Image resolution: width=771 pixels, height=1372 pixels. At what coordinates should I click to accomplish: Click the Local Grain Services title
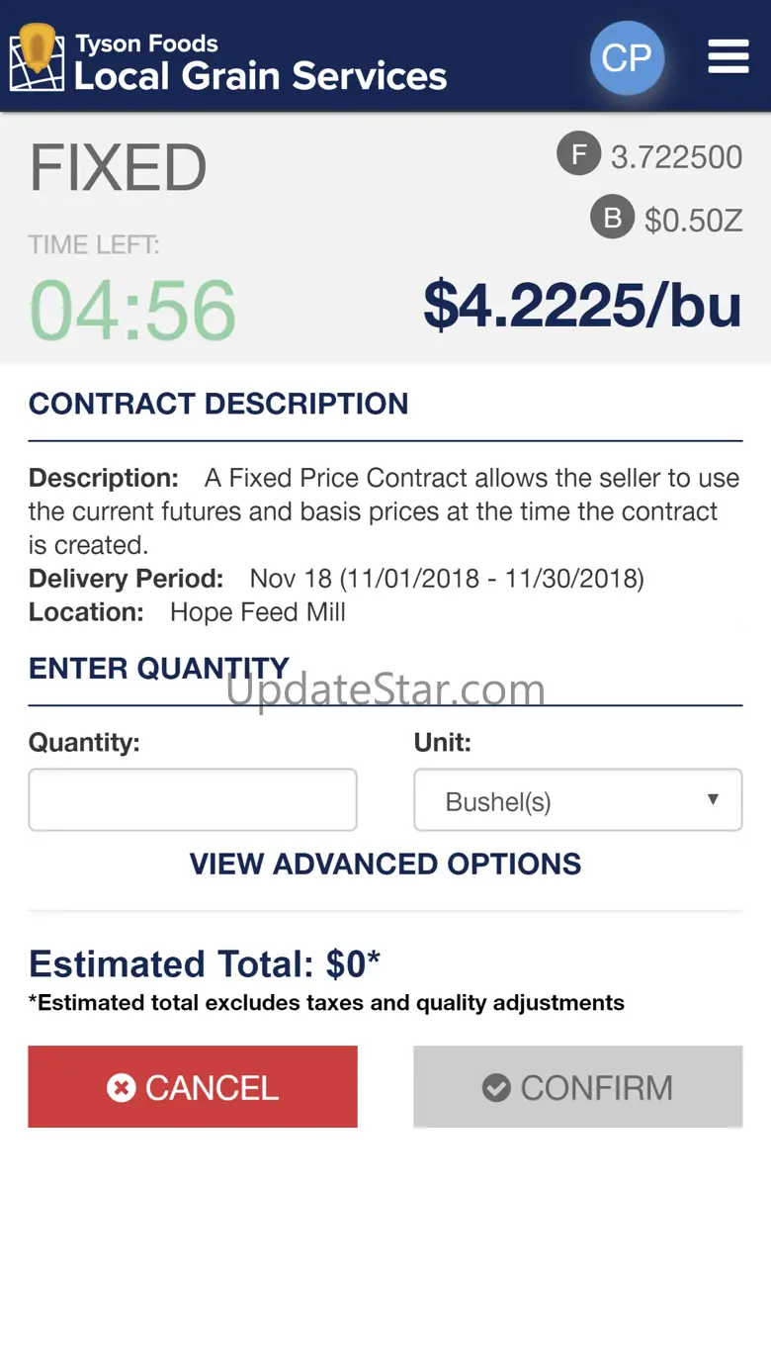click(x=260, y=75)
